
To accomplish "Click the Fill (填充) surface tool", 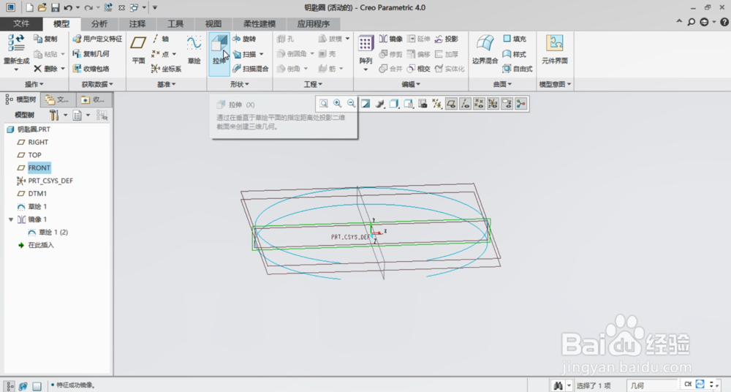I will (515, 39).
